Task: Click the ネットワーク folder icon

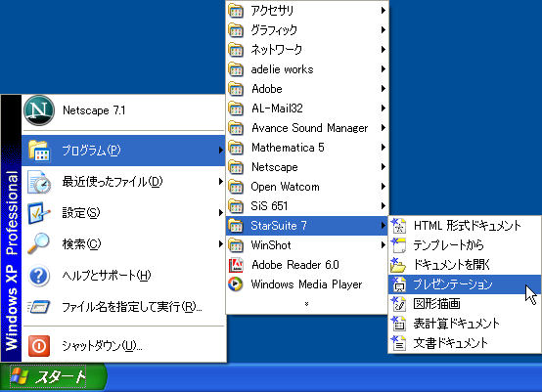Action: (236, 50)
